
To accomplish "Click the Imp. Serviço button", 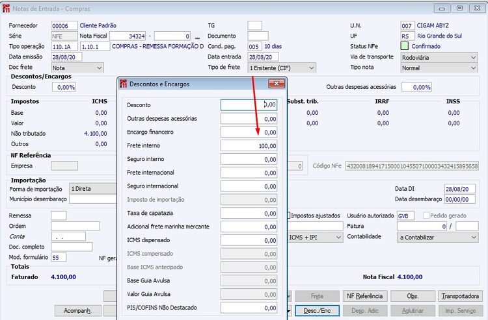I will pos(460,310).
